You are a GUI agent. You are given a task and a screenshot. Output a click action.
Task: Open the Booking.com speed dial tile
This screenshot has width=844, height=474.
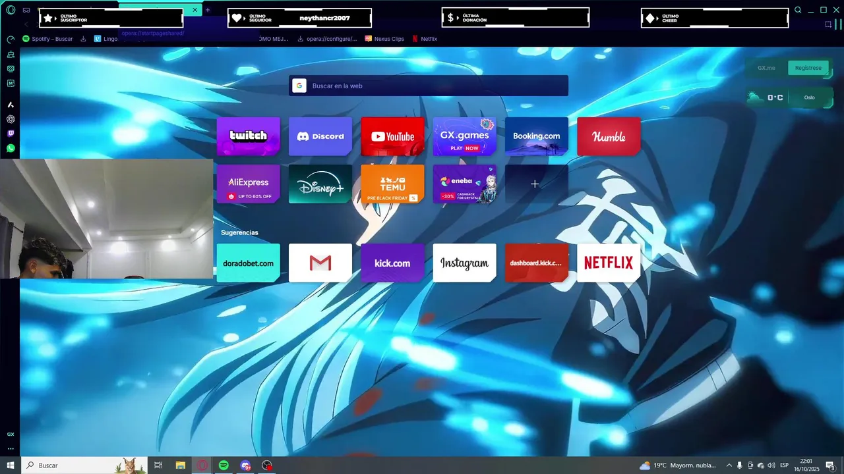pos(537,136)
